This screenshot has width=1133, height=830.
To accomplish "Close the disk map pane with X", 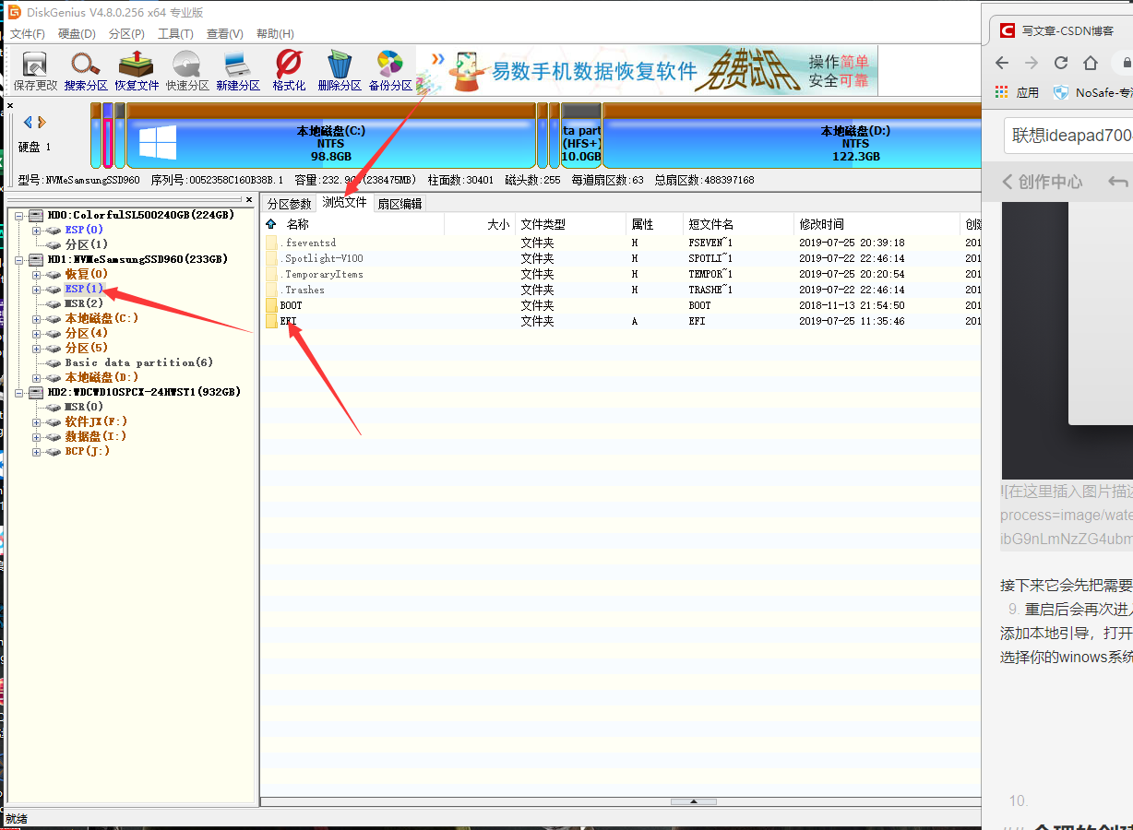I will (x=11, y=106).
